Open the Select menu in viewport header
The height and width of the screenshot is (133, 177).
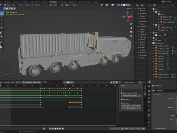27,5
